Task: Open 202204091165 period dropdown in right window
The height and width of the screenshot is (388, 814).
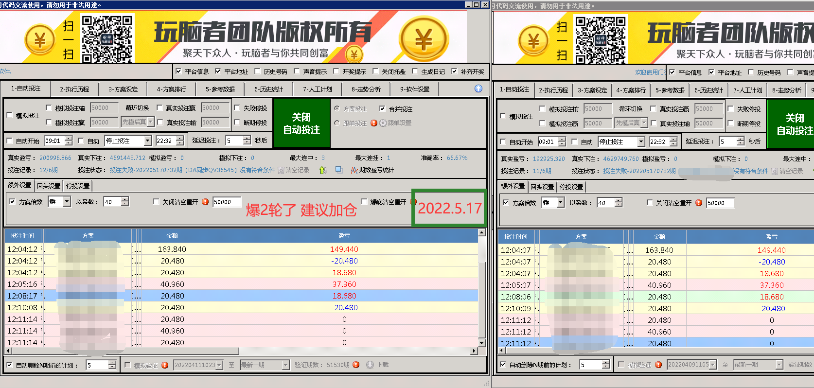Action: point(713,365)
